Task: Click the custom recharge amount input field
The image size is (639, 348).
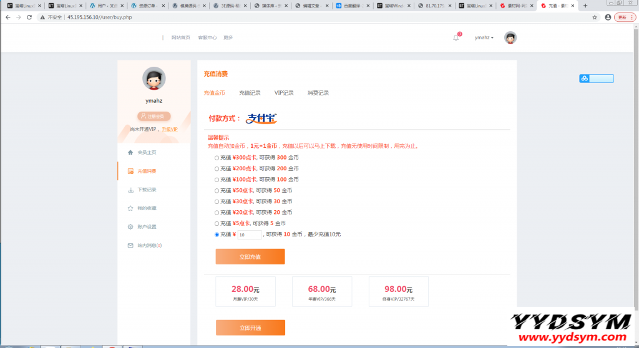Action: (x=249, y=234)
